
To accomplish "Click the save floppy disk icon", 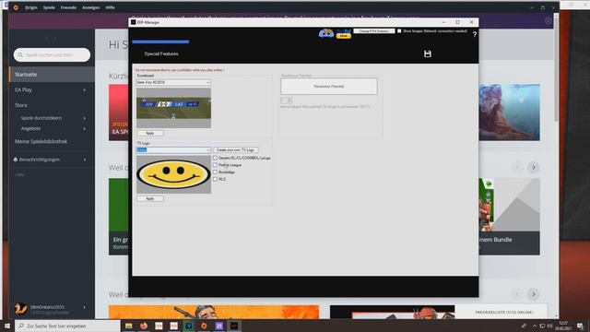I will (428, 53).
